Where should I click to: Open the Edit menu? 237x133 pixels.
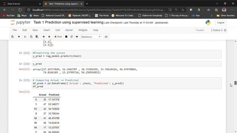24,30
